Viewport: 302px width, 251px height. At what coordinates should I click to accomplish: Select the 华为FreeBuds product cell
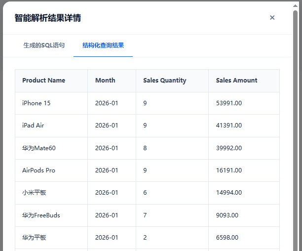(51, 215)
